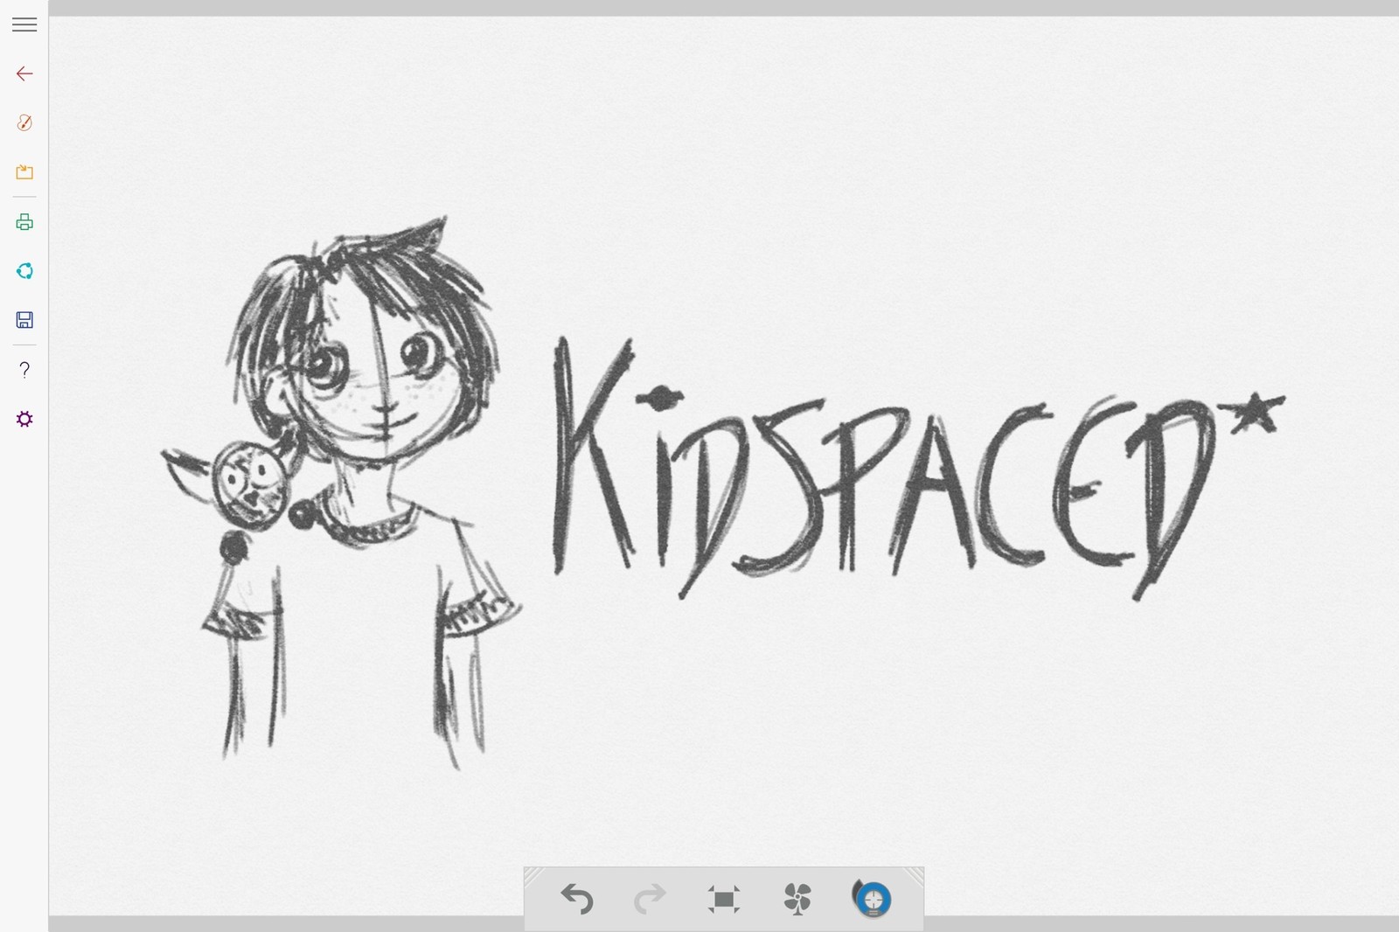
Task: Open the three-line main menu
Action: coord(24,24)
